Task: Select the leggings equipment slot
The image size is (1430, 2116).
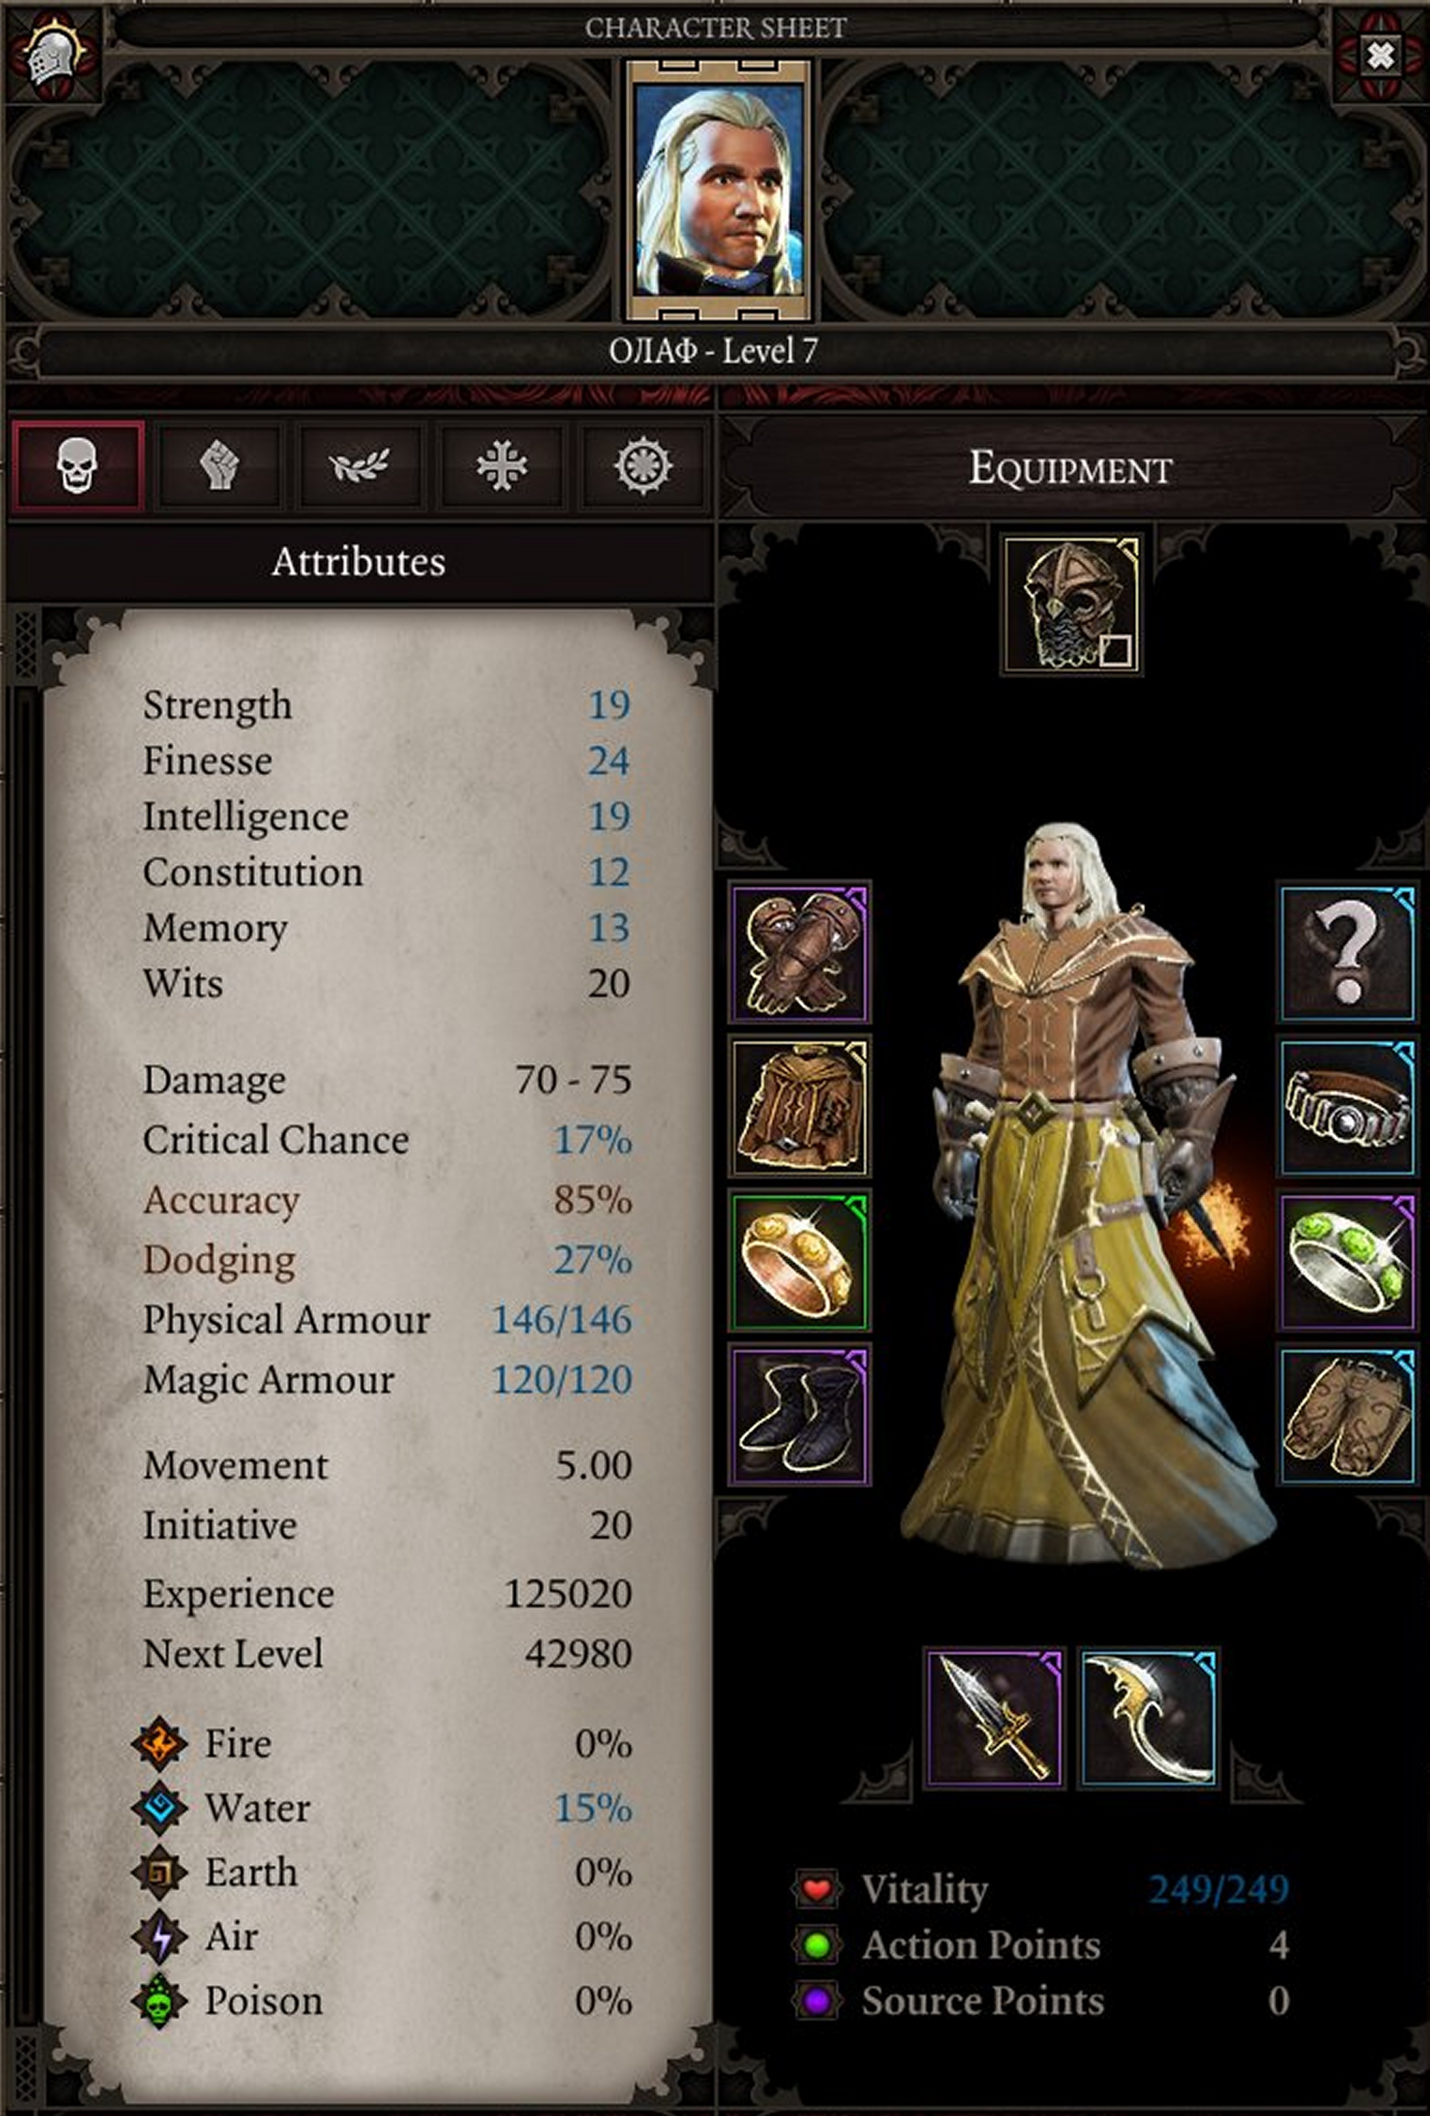Action: point(1348,1414)
